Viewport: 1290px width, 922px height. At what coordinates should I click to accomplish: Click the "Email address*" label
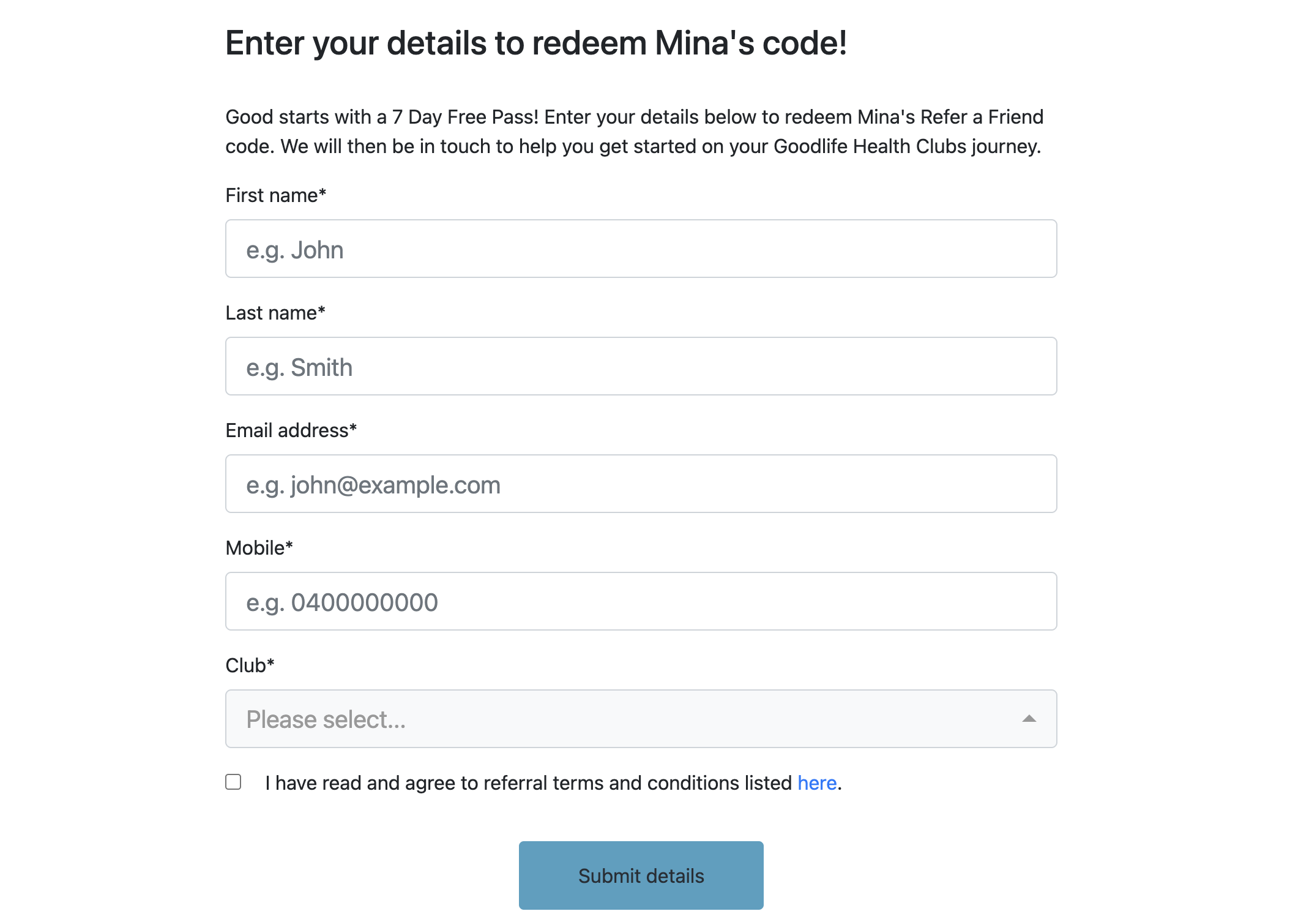(291, 430)
